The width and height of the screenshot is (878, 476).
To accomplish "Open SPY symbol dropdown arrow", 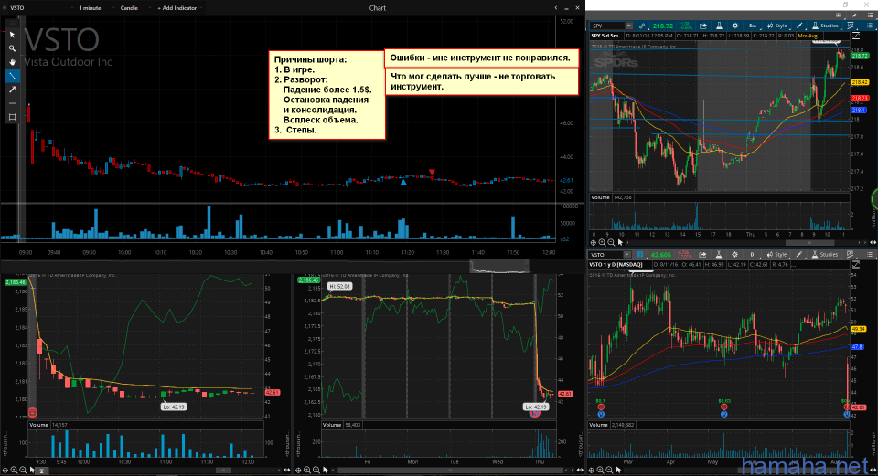I will click(629, 26).
